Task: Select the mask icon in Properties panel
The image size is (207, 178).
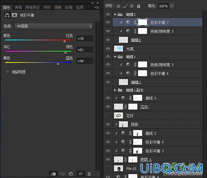Action: (x=15, y=15)
